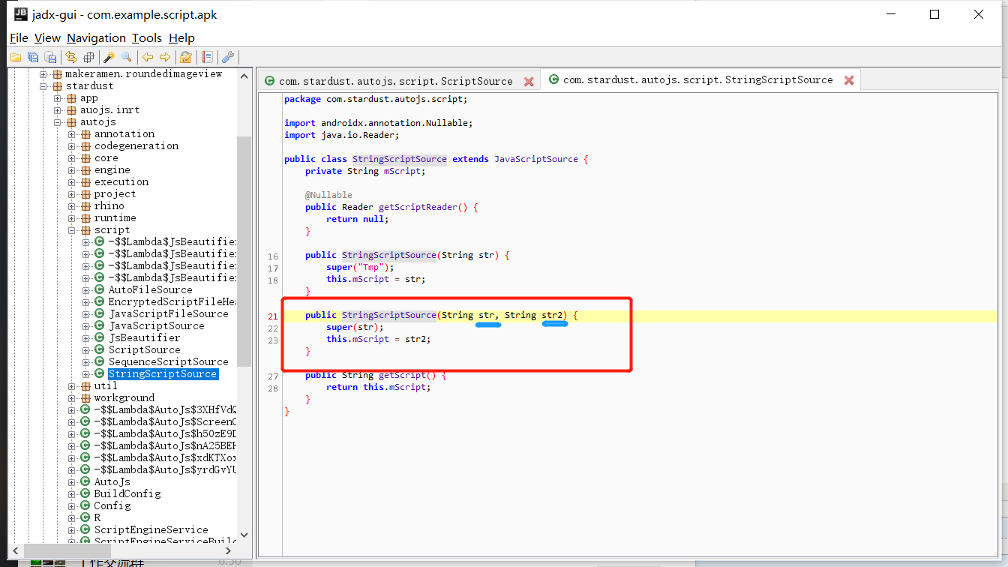Open the log viewer notebook icon
The height and width of the screenshot is (567, 1008).
pos(208,57)
